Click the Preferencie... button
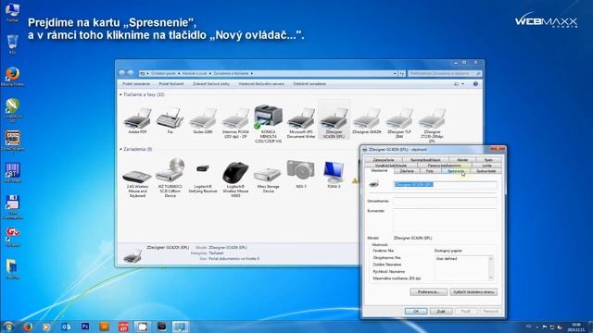593x333 pixels. coord(428,292)
